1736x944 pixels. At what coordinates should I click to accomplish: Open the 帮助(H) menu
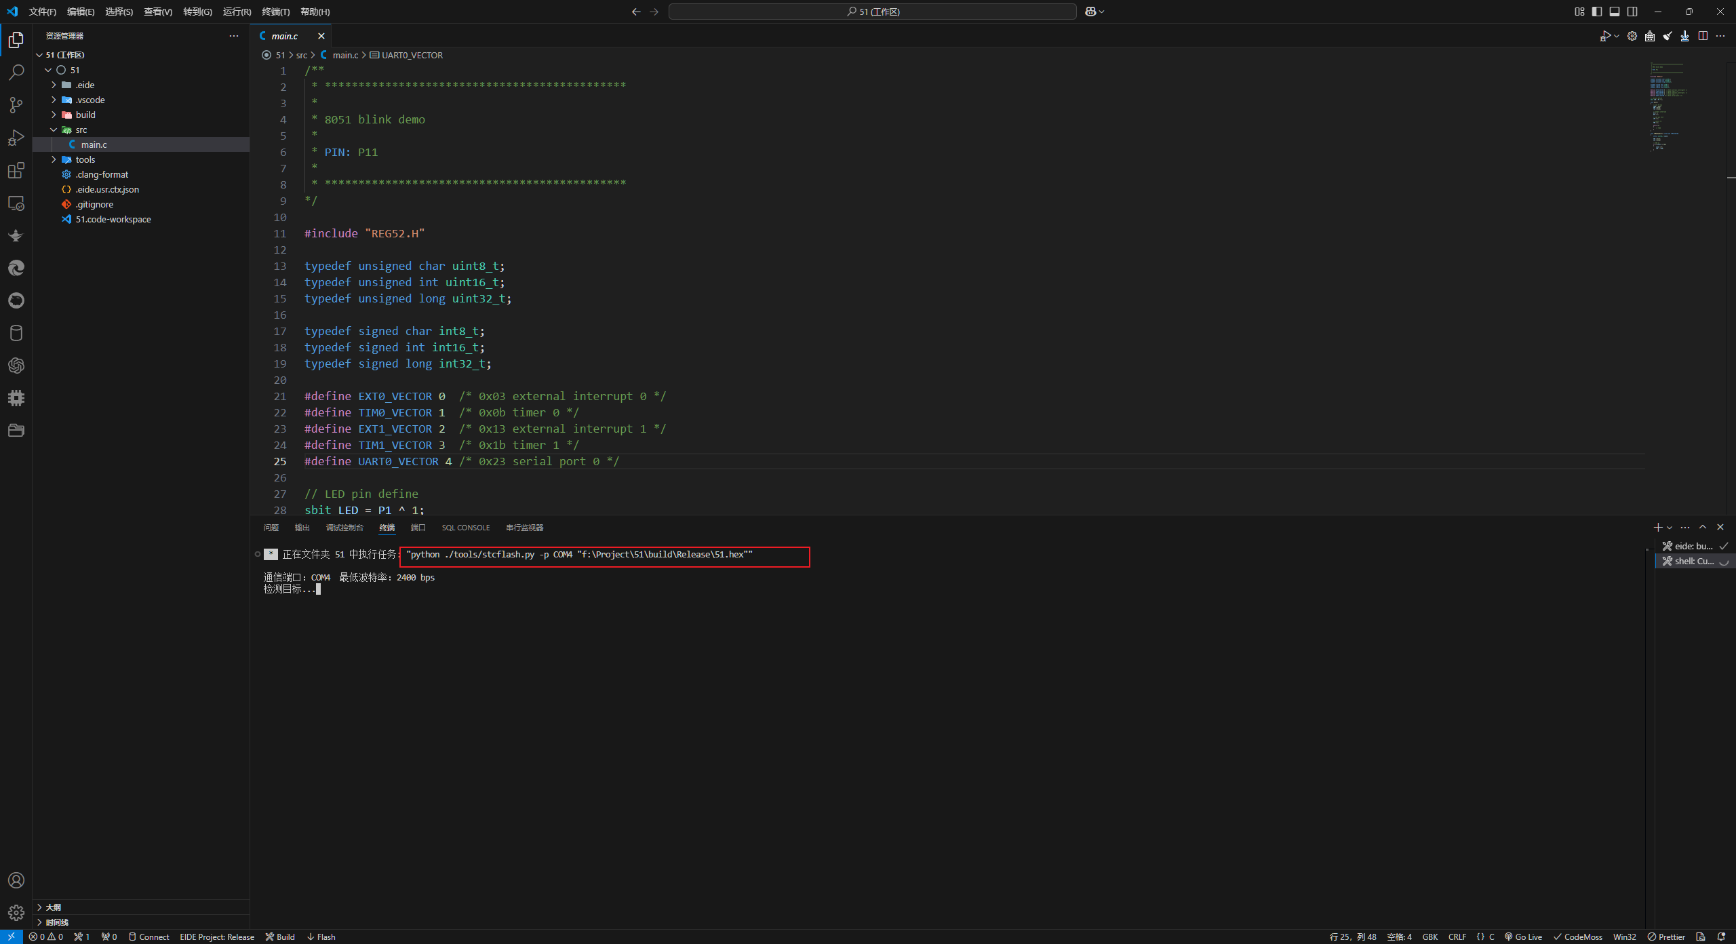tap(315, 12)
